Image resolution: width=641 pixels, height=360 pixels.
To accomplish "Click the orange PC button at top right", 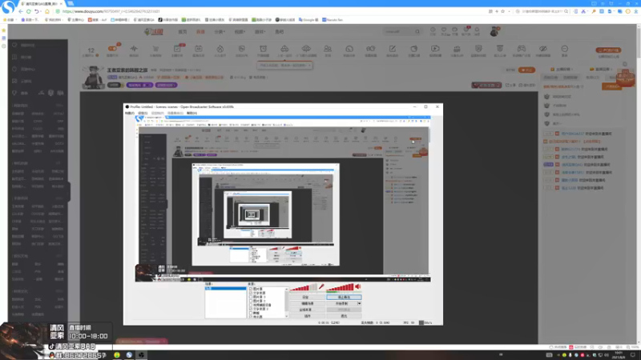I will (608, 50).
